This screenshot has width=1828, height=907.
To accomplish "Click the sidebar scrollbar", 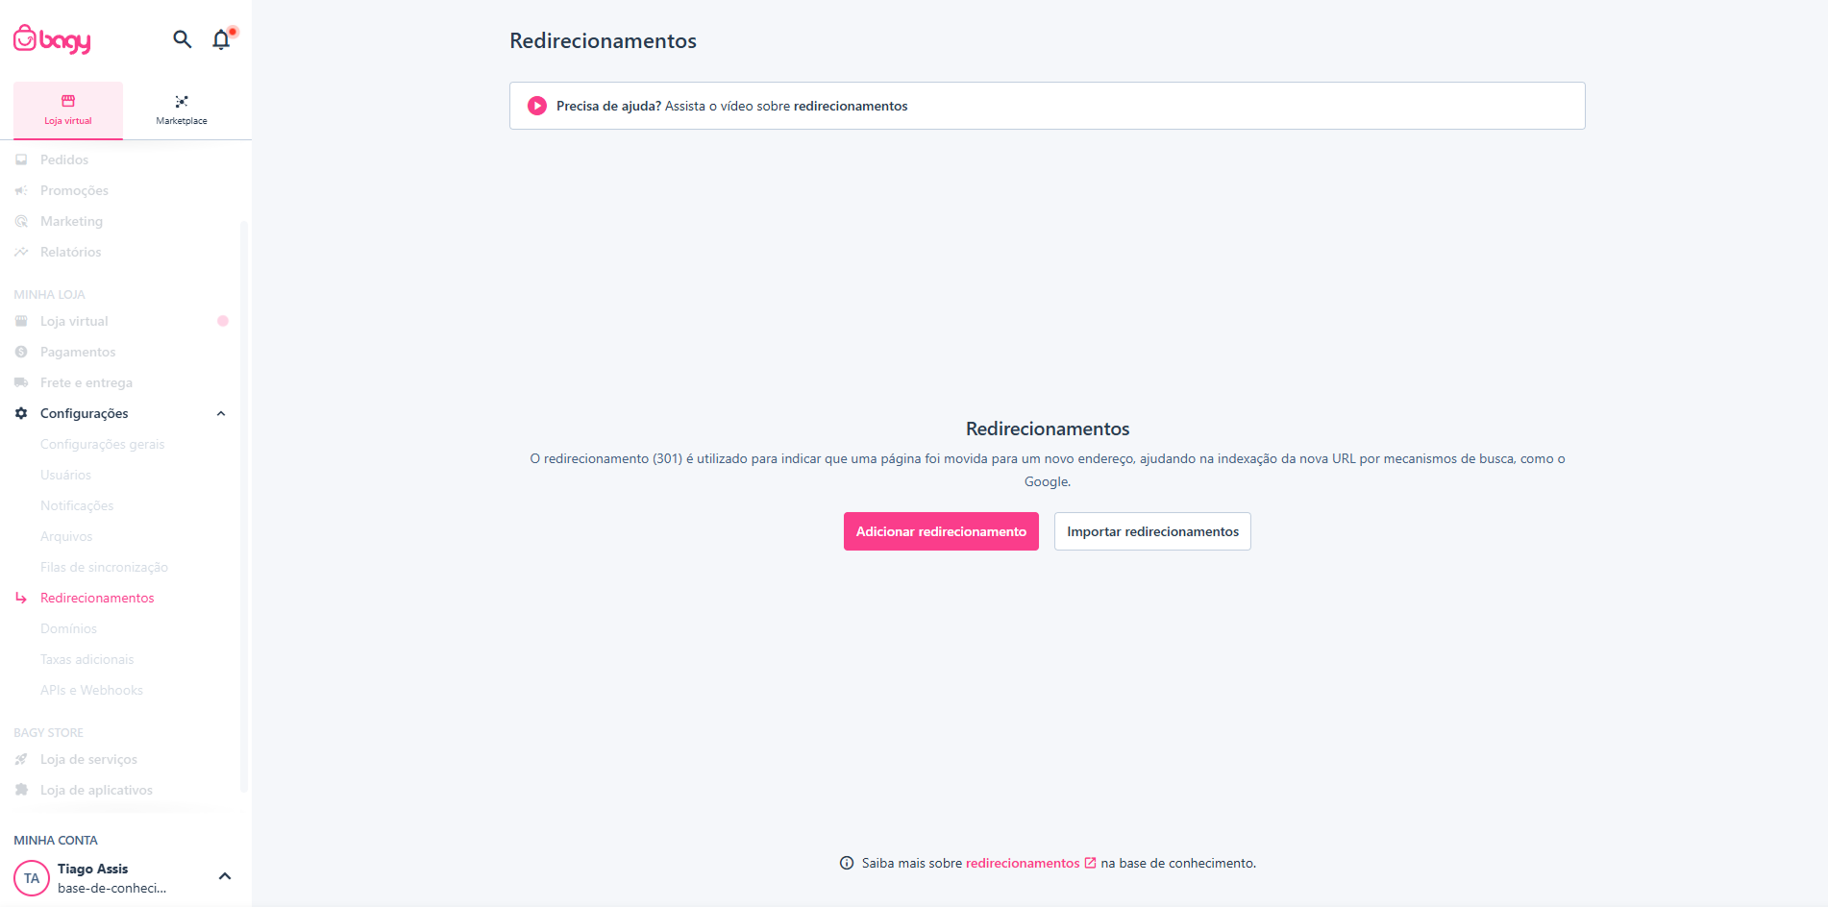I will tap(244, 507).
